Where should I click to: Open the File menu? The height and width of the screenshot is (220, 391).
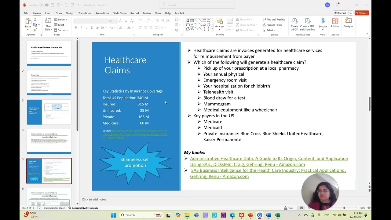tap(26, 13)
